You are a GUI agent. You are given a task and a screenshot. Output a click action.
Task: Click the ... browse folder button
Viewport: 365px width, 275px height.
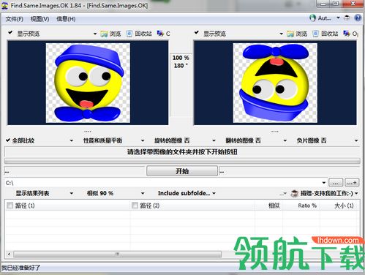[x=336, y=183]
